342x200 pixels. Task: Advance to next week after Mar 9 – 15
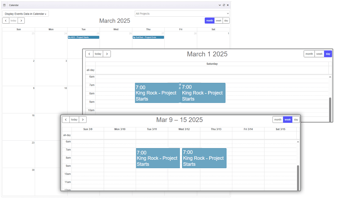click(83, 119)
